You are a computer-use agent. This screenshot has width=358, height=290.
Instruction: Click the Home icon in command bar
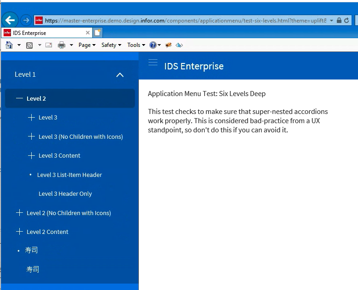click(x=9, y=45)
